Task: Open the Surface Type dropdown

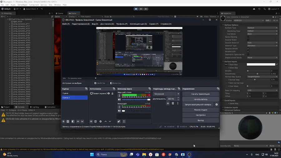Action: coord(262,28)
